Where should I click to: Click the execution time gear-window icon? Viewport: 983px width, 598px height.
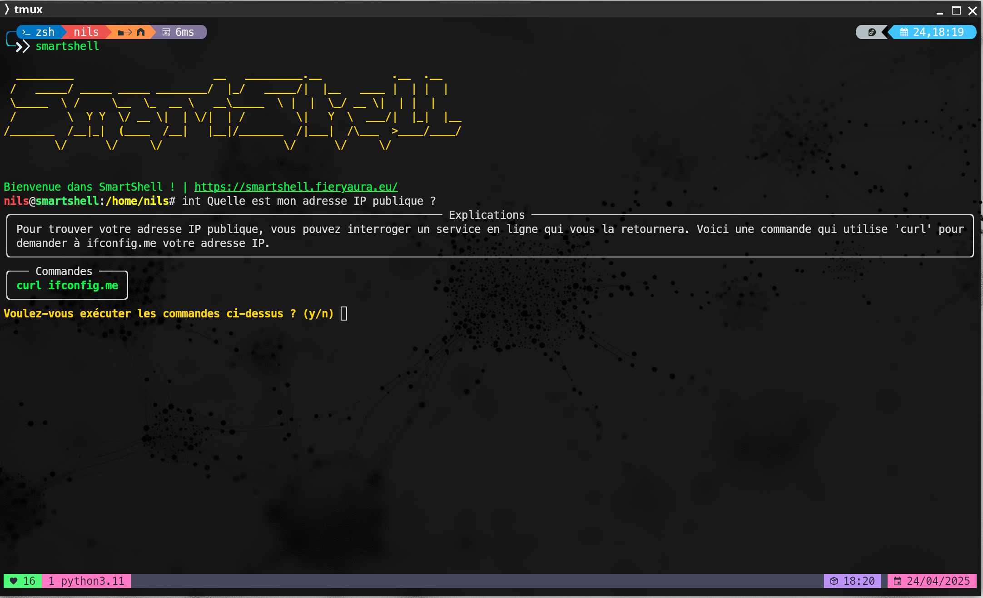pos(166,32)
